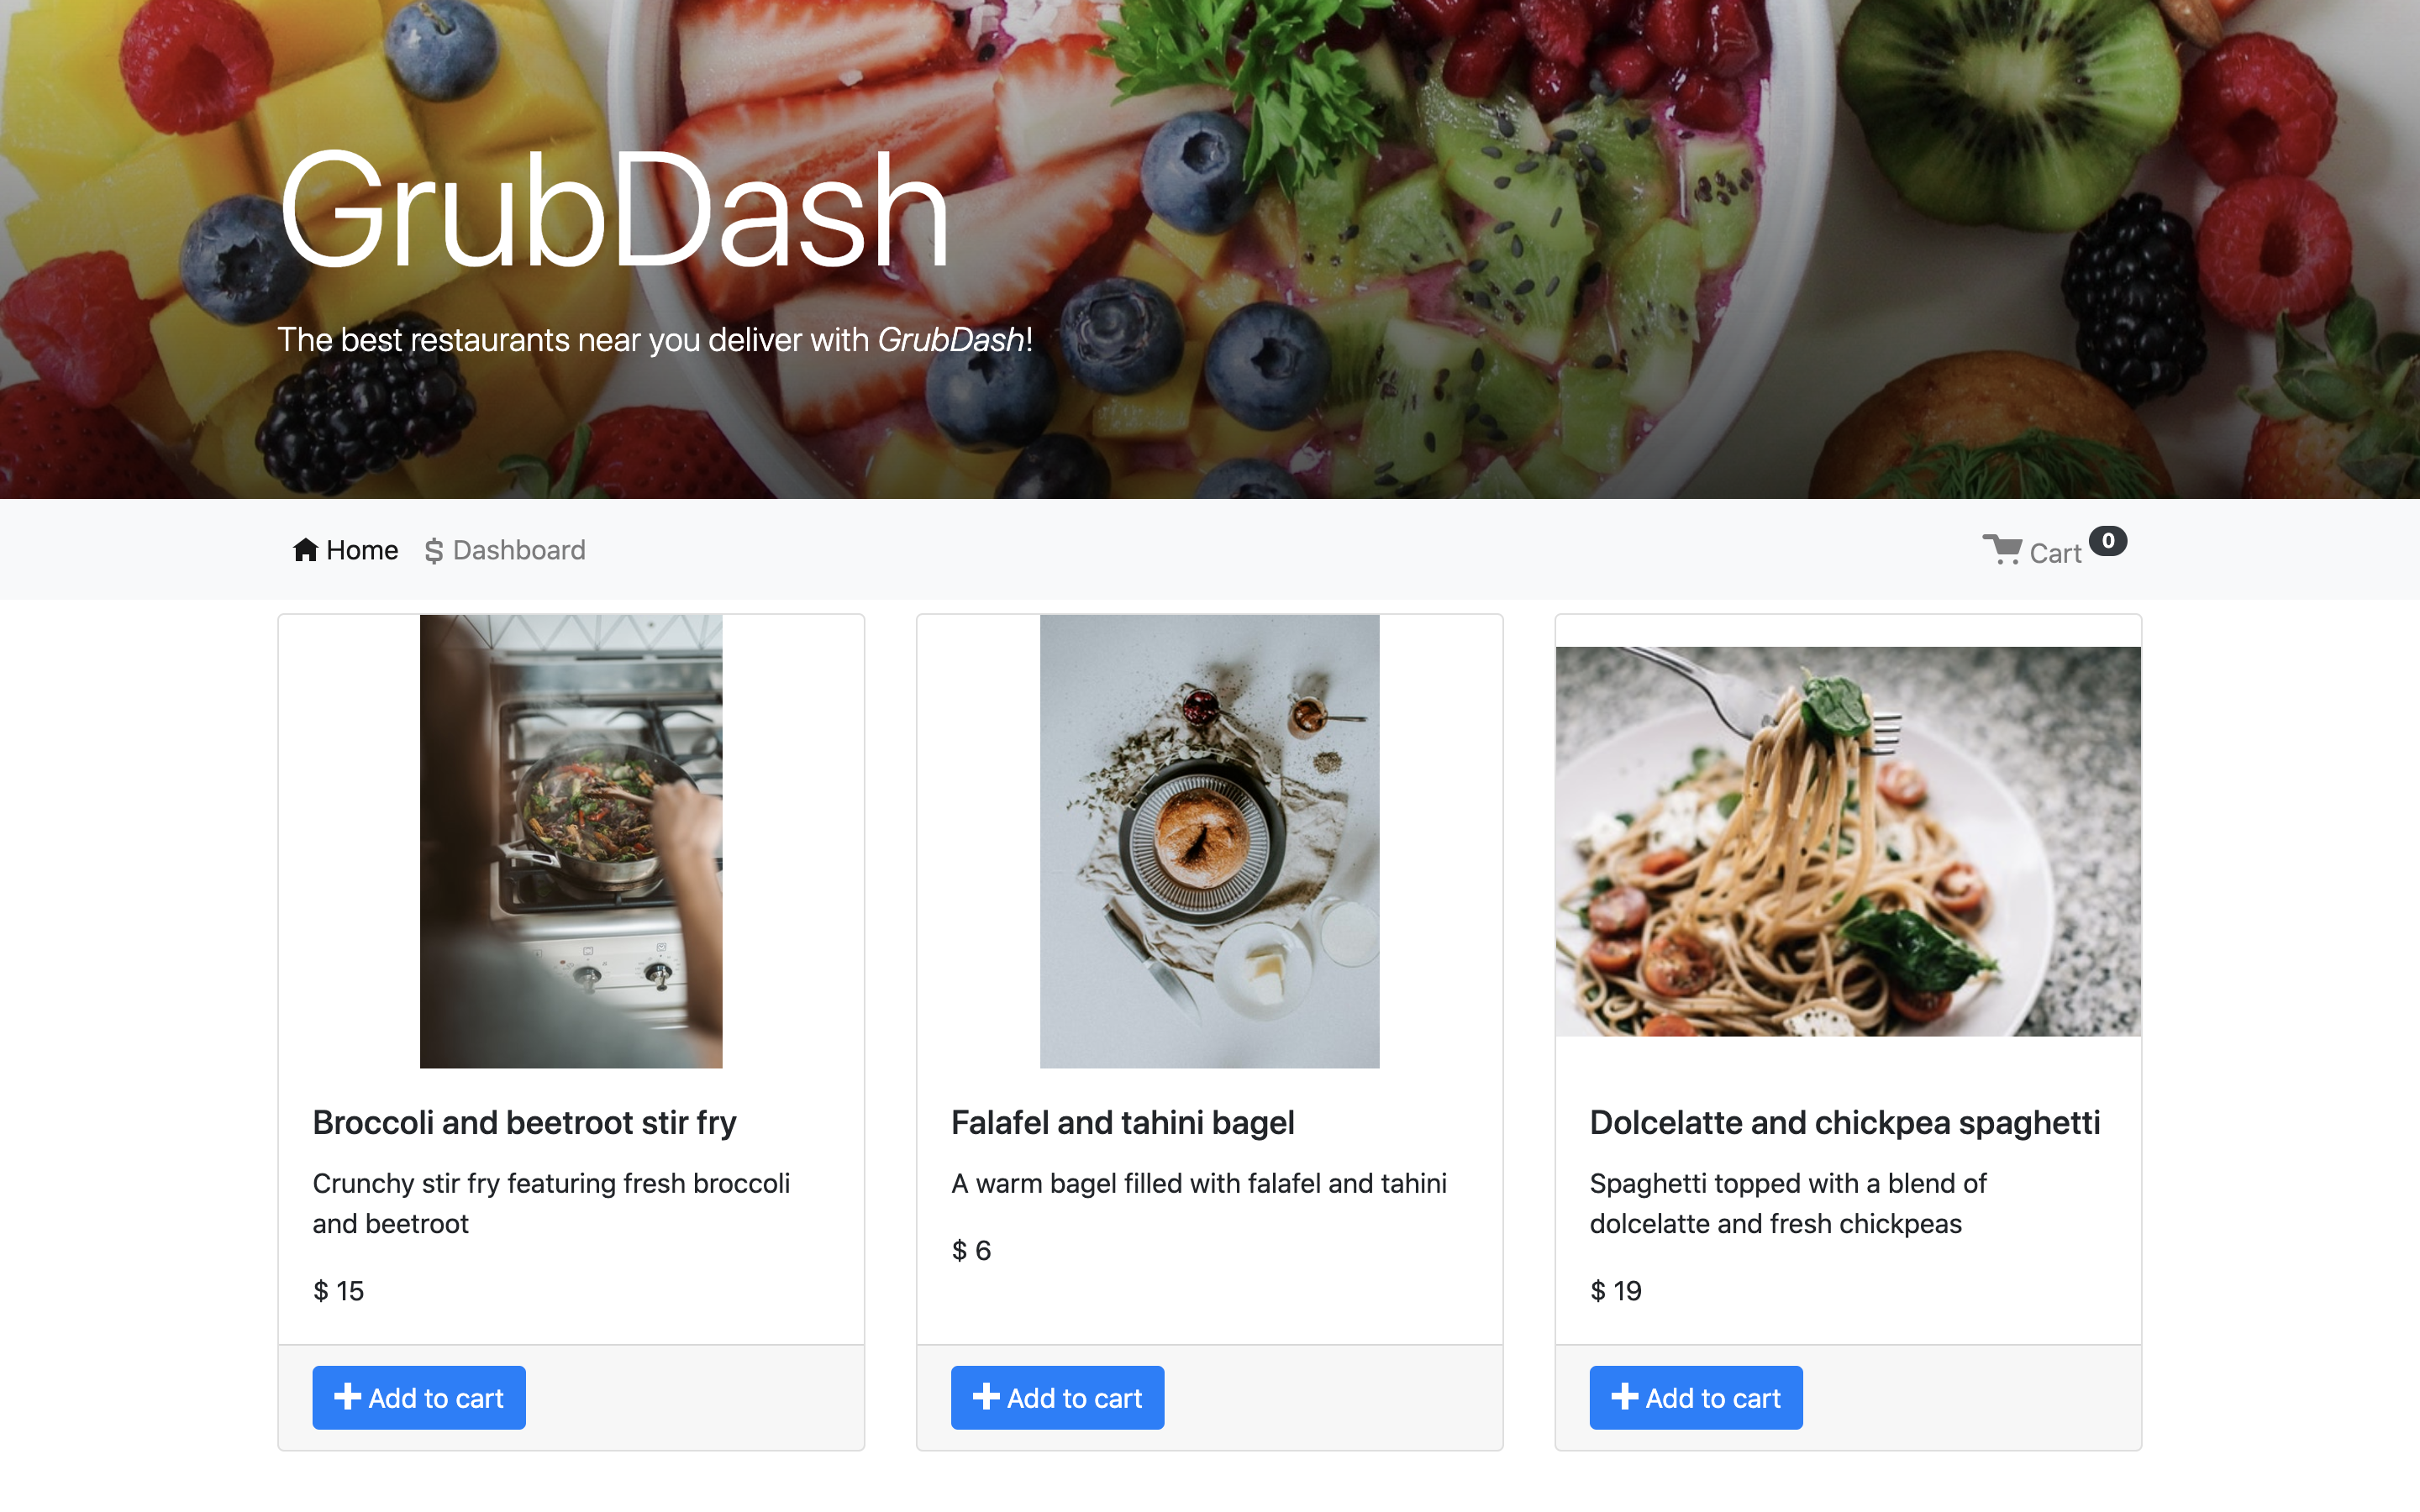Click plus icon on bagel's Add button
This screenshot has height=1512, width=2420.
pyautogui.click(x=986, y=1396)
